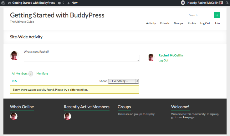
Task: Open Rachel McCollin profile link in sidebar
Action: 171,56
